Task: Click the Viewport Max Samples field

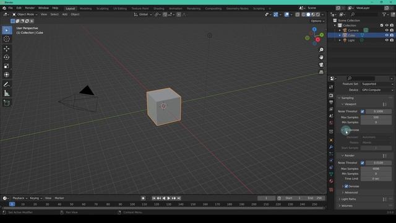Action: (376, 117)
